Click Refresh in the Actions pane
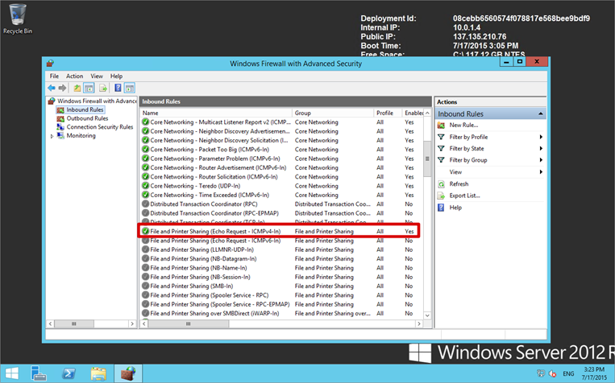This screenshot has height=383, width=615. click(459, 184)
